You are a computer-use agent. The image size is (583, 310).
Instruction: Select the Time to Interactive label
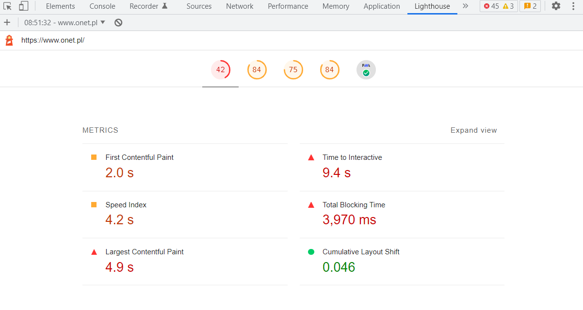(352, 157)
